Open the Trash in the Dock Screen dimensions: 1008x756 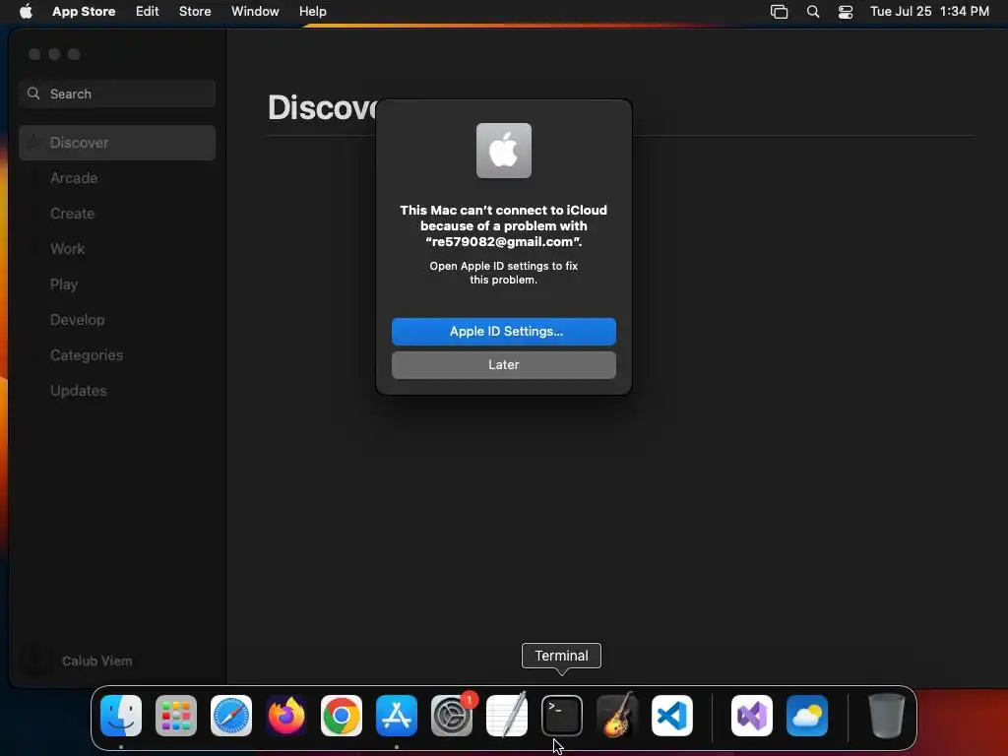[887, 716]
